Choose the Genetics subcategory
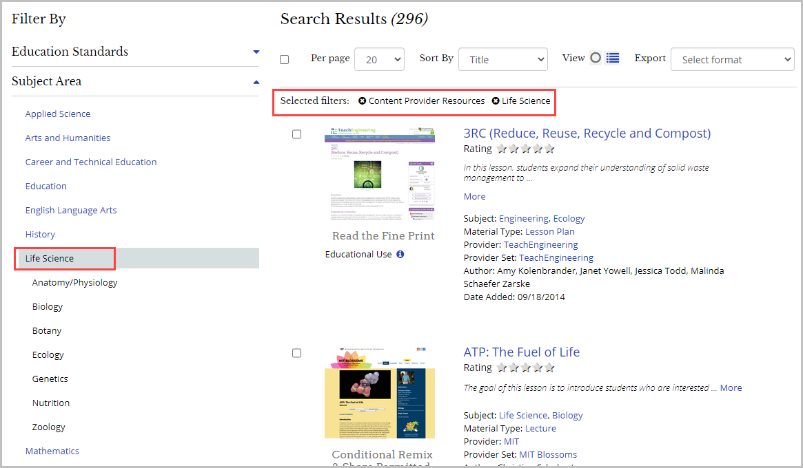 pyautogui.click(x=50, y=379)
